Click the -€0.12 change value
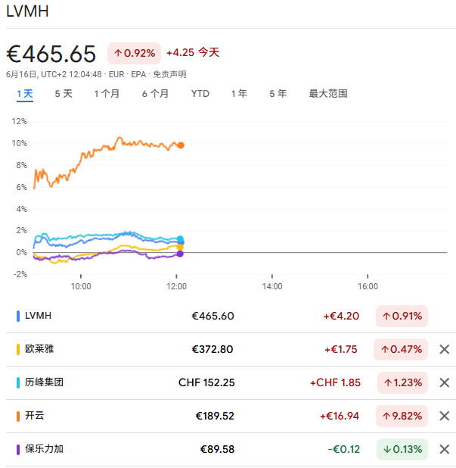 point(344,449)
